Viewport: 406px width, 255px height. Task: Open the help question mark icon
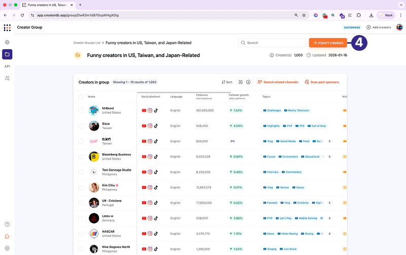7,224
